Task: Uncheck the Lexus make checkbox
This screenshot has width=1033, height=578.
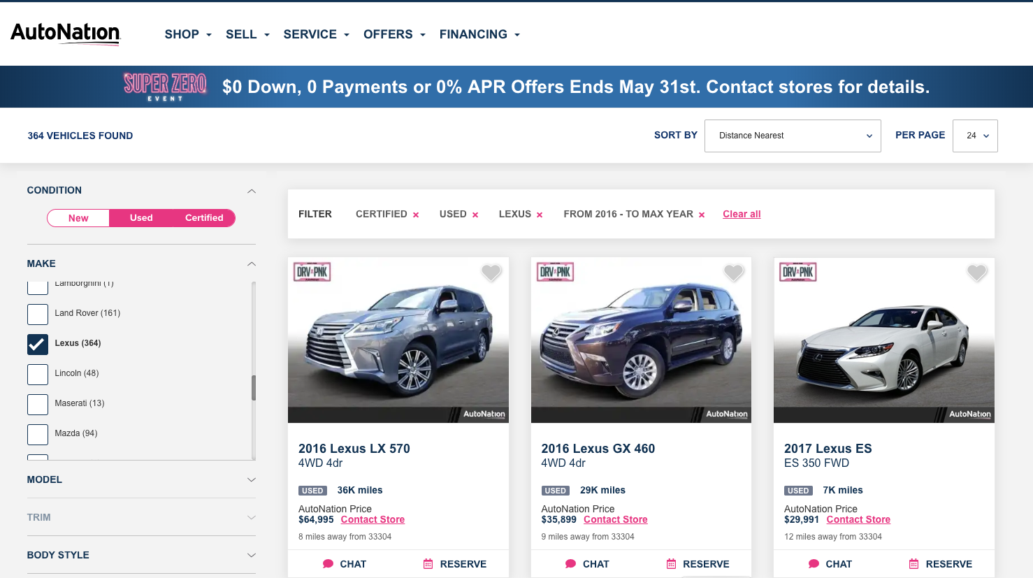Action: click(x=38, y=344)
